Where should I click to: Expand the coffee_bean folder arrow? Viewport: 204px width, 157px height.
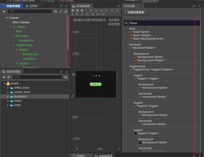pyautogui.click(x=8, y=88)
